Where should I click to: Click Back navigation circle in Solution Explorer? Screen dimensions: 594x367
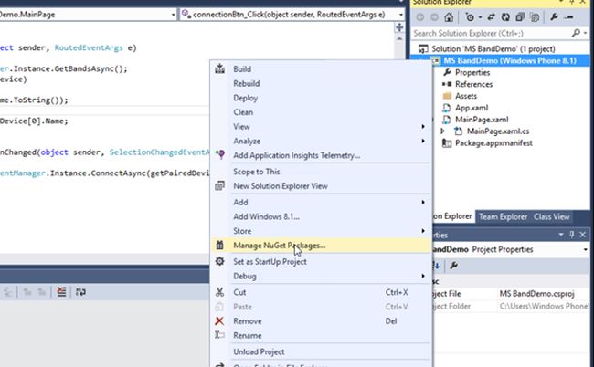point(420,17)
